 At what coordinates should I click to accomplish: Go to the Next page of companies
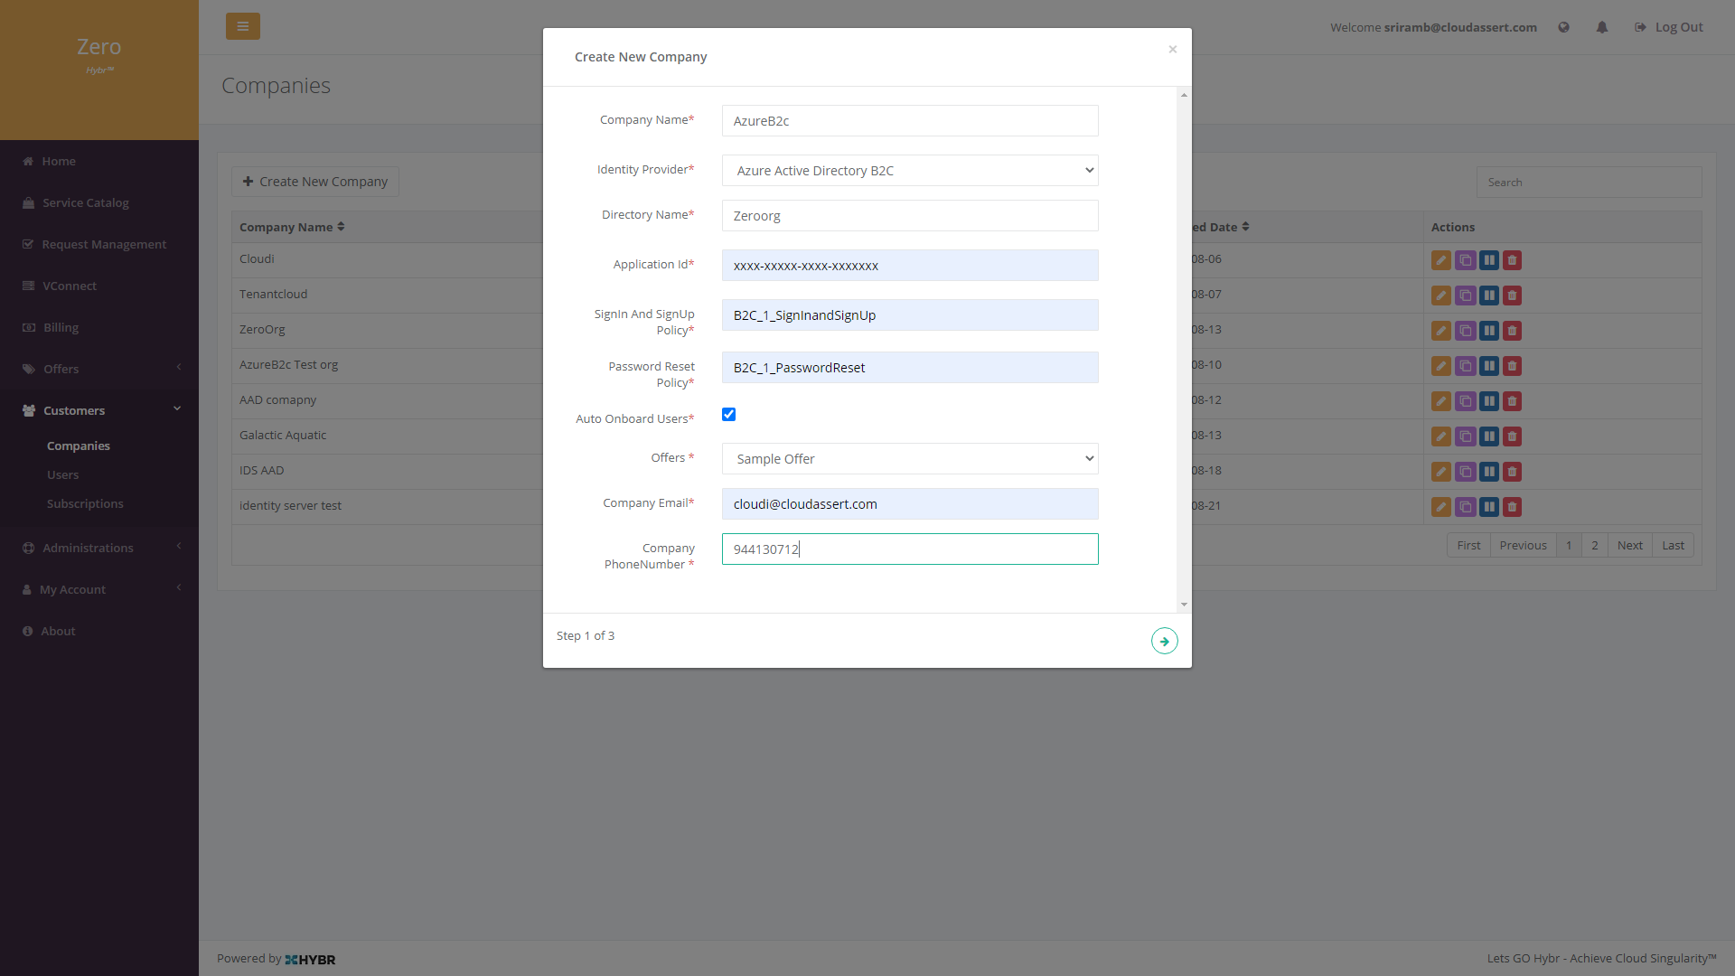pos(1629,545)
